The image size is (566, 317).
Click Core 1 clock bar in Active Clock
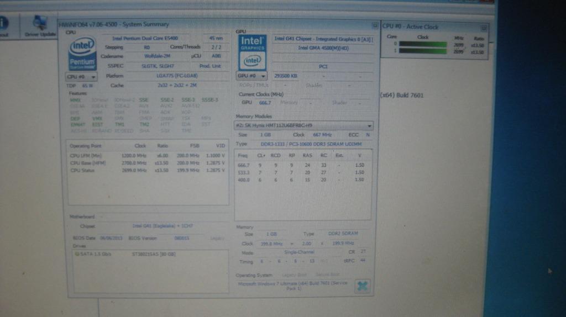click(423, 51)
